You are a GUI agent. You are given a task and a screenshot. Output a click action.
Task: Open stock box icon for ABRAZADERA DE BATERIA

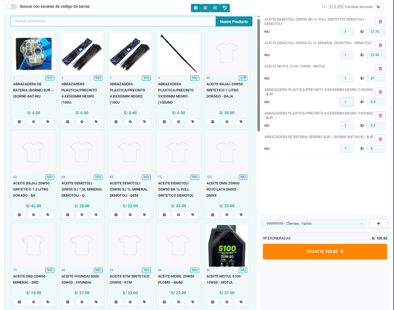coord(19,122)
